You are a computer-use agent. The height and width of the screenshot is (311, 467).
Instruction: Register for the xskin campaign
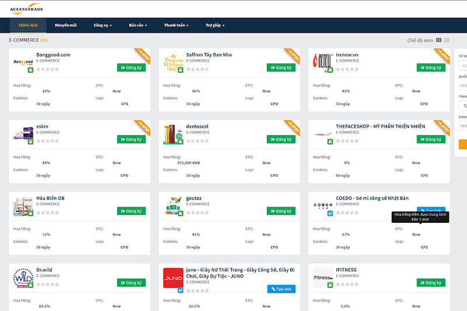pyautogui.click(x=131, y=139)
